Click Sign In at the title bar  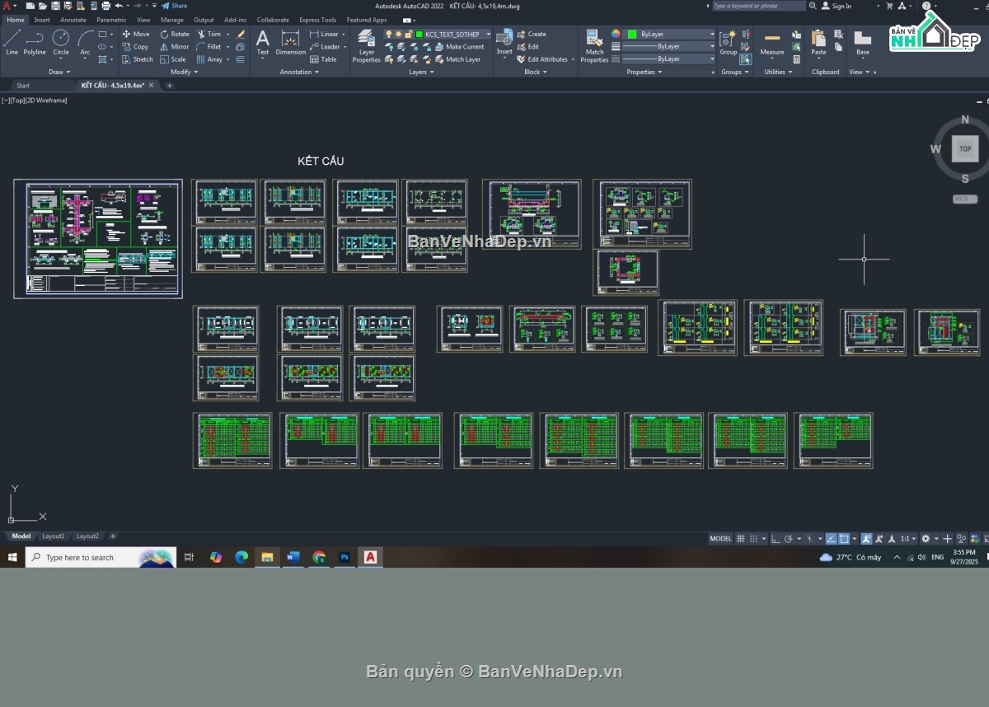point(841,6)
